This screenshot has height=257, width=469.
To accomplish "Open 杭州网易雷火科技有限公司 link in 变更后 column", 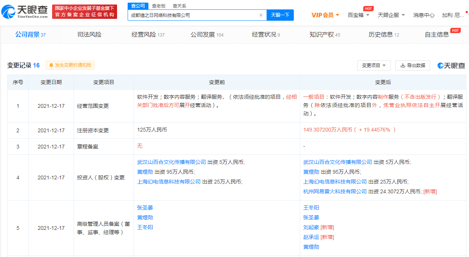I will (x=335, y=191).
